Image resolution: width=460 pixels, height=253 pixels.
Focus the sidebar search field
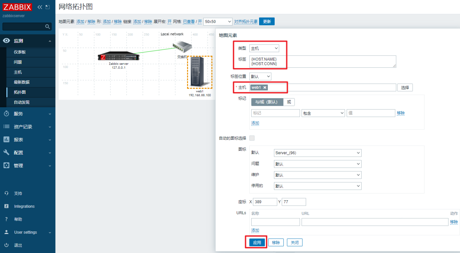tap(24, 26)
